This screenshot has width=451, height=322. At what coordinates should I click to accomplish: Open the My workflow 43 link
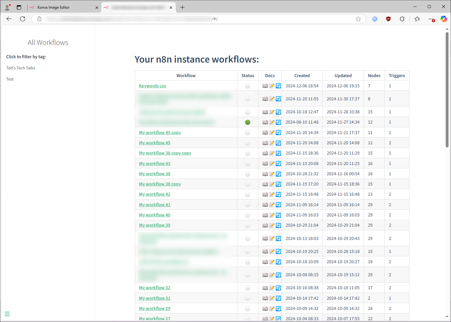(x=155, y=163)
